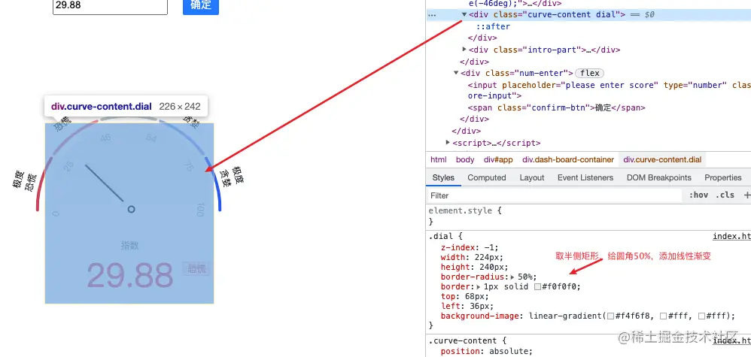Image resolution: width=751 pixels, height=357 pixels.
Task: Toggle the :hov element state panel
Action: pos(698,195)
